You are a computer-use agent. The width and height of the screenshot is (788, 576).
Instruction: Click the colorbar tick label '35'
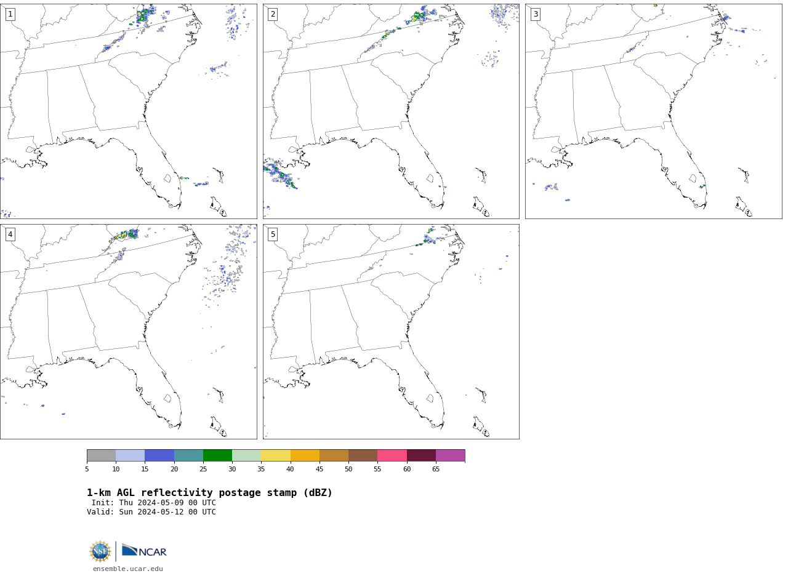tap(261, 470)
